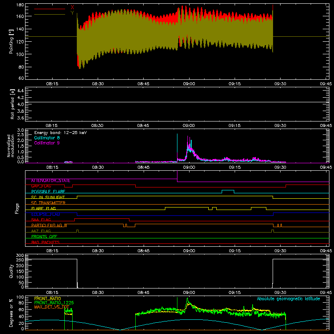Click the SC_TRANSMITTER label

(48, 203)
